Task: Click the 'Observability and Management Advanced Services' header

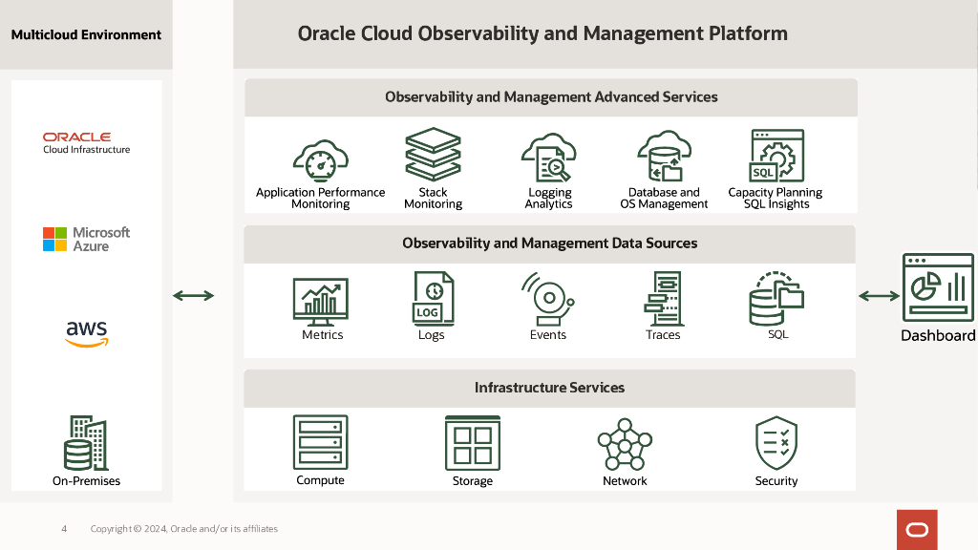Action: (x=551, y=97)
